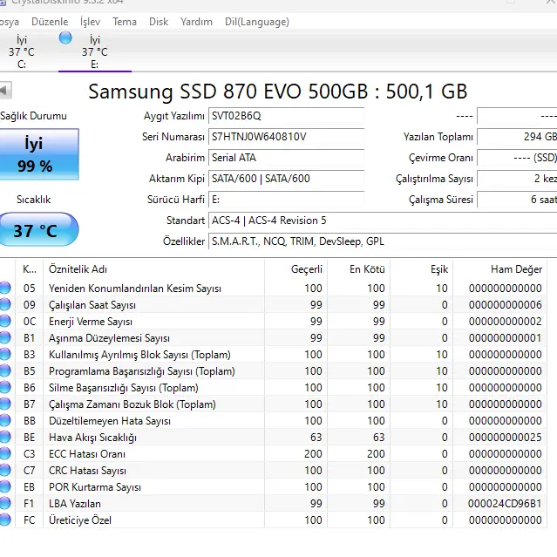The height and width of the screenshot is (557, 557).
Task: Select "LBA Yazılan" row
Action: click(x=273, y=504)
